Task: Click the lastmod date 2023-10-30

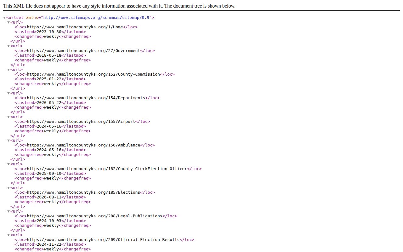Action: tap(49, 32)
